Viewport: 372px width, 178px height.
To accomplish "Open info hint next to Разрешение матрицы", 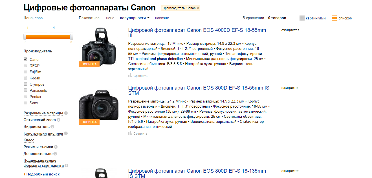I will [x=66, y=113].
